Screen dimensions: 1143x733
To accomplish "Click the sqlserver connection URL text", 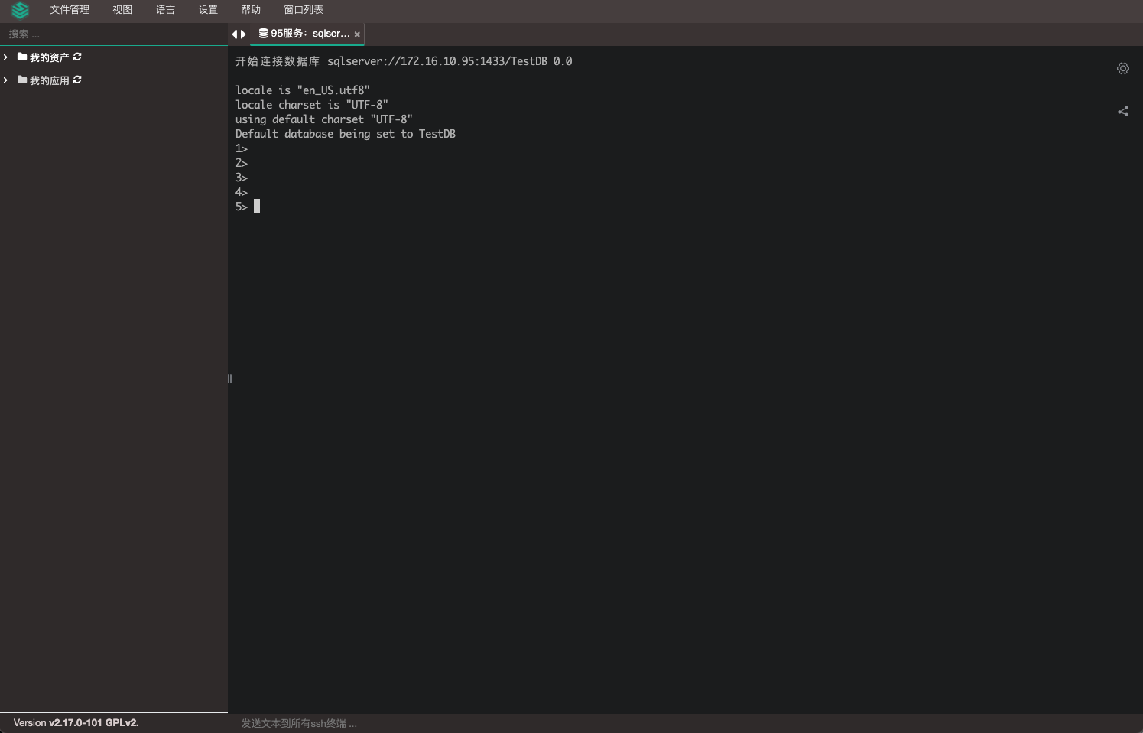I will tap(437, 61).
